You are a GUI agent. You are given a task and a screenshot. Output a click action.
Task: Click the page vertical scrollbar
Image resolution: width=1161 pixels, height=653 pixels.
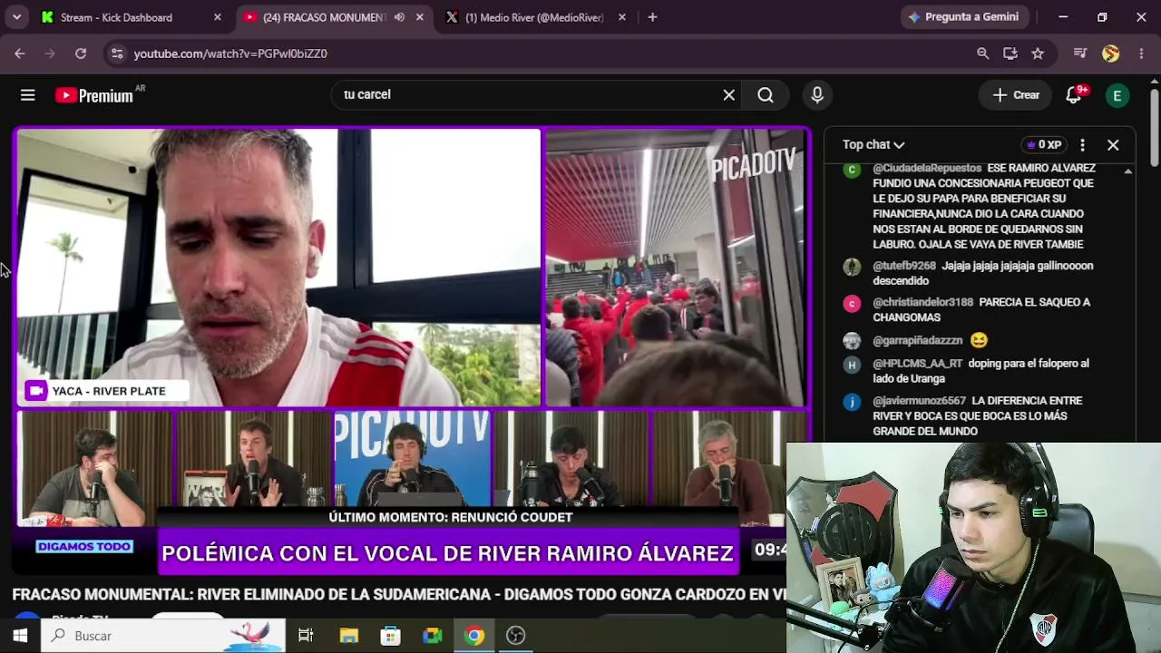[1154, 127]
